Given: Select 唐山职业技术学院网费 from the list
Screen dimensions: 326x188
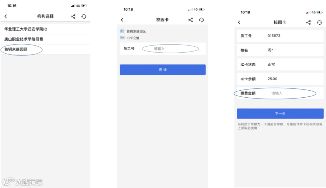Looking at the screenshot, I should coord(46,39).
